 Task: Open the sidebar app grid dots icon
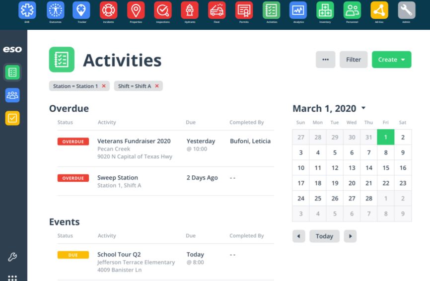click(12, 278)
